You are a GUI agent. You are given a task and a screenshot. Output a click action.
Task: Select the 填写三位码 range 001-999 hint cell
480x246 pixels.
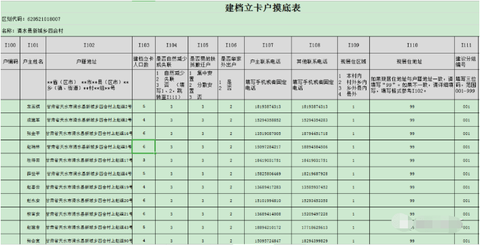click(466, 85)
